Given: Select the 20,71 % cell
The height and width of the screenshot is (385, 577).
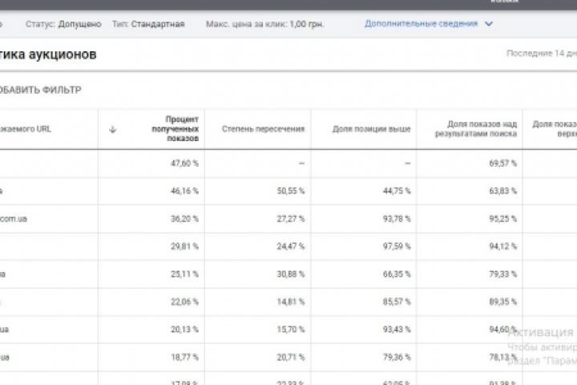Looking at the screenshot, I should click(x=291, y=357).
